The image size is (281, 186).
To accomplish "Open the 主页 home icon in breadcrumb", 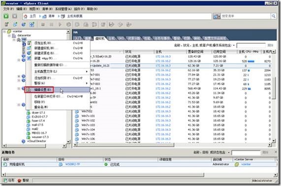I will (26, 16).
